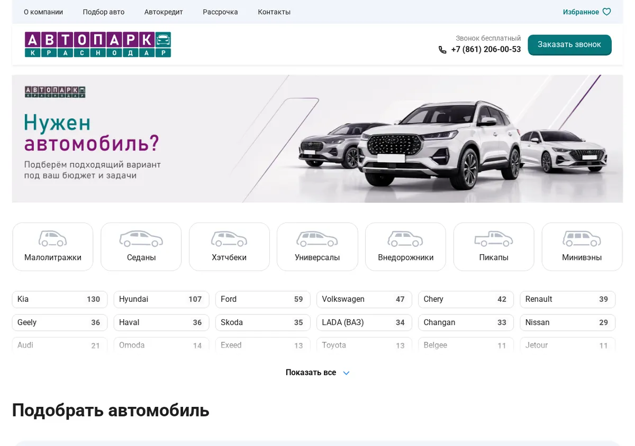Choose the Hyundai brand chip
This screenshot has width=635, height=446.
[x=161, y=300]
